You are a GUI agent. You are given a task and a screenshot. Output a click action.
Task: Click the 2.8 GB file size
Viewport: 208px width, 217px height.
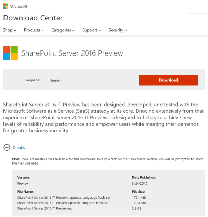tap(137, 208)
